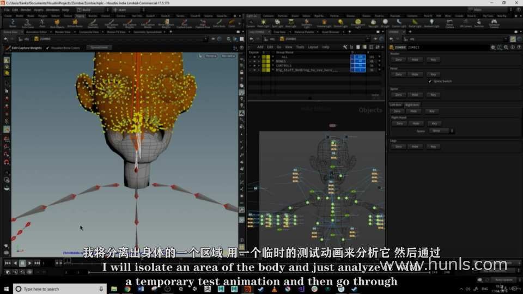This screenshot has width=523, height=294.
Task: Switch to the Tree View tab
Action: [x=279, y=32]
